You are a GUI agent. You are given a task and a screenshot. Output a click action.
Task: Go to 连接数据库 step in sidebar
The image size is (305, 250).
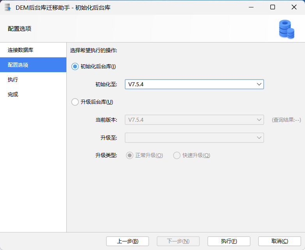33,50
